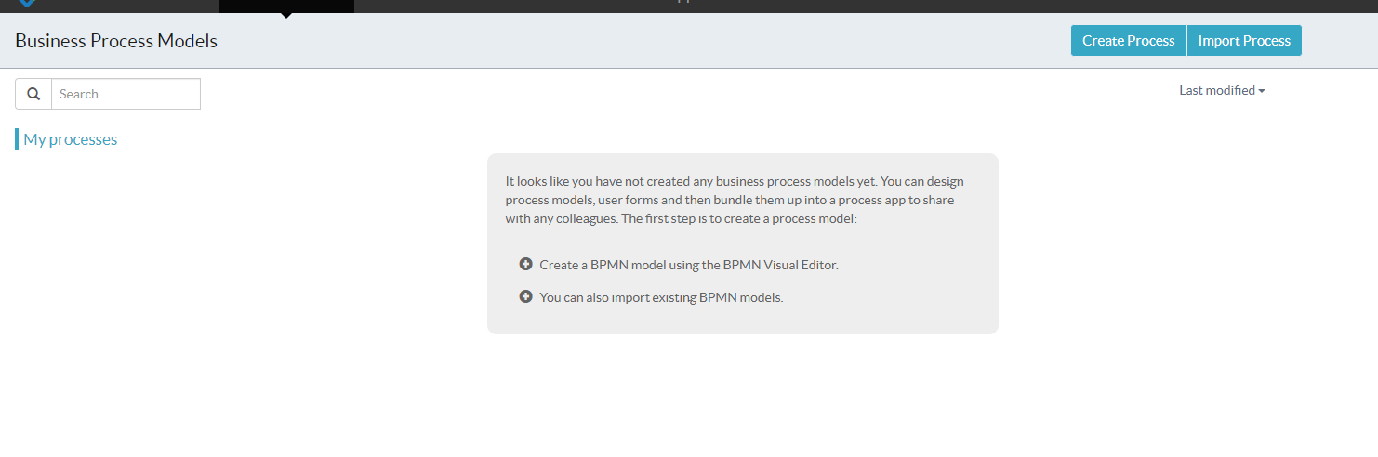The image size is (1378, 457).
Task: Open the Create a BPMN model link
Action: click(x=689, y=265)
